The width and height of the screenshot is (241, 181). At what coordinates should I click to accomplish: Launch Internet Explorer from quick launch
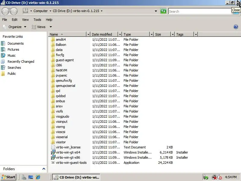[x=38, y=177]
